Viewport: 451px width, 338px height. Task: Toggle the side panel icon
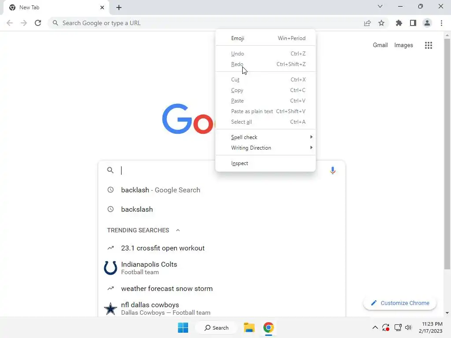pos(413,23)
